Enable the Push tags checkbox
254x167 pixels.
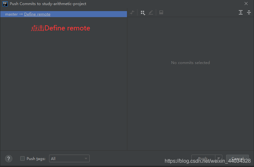22,158
